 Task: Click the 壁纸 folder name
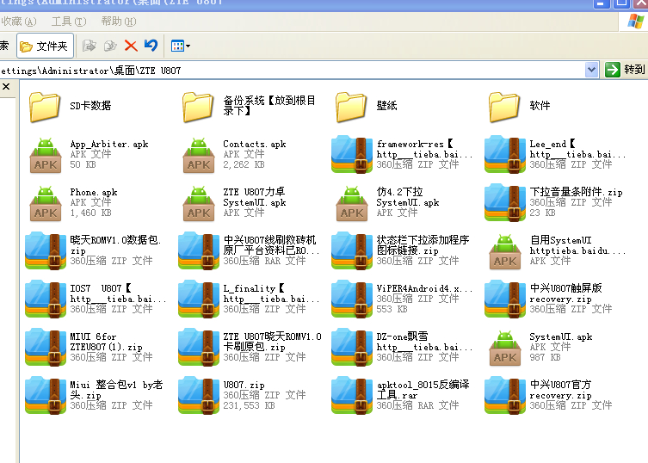(x=386, y=105)
